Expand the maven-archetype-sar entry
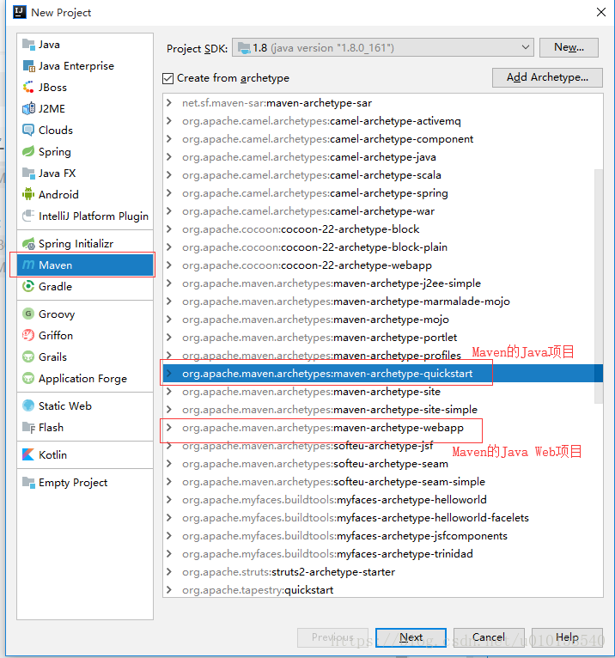The image size is (615, 658). (x=169, y=103)
